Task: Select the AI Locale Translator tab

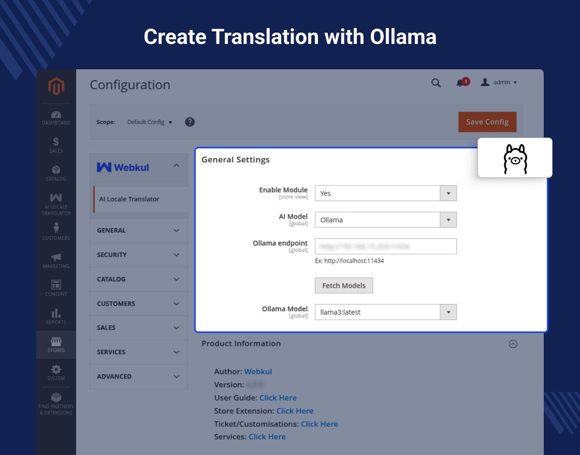Action: pos(129,199)
